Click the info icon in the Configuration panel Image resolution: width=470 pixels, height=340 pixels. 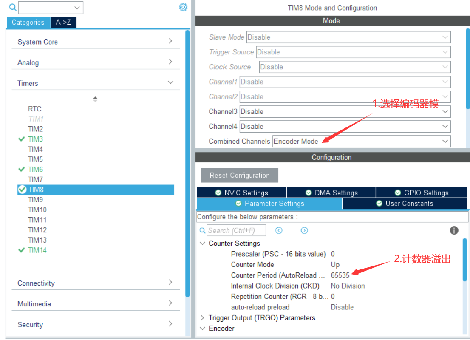point(454,230)
